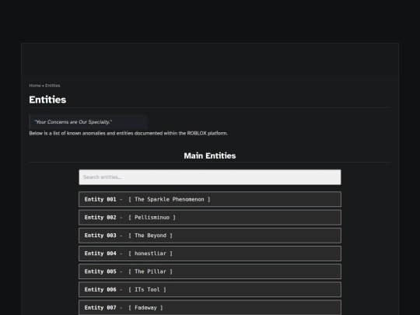This screenshot has height=315, width=420.
Task: Open Entity 002 Pellisminuo entry
Action: tap(210, 217)
